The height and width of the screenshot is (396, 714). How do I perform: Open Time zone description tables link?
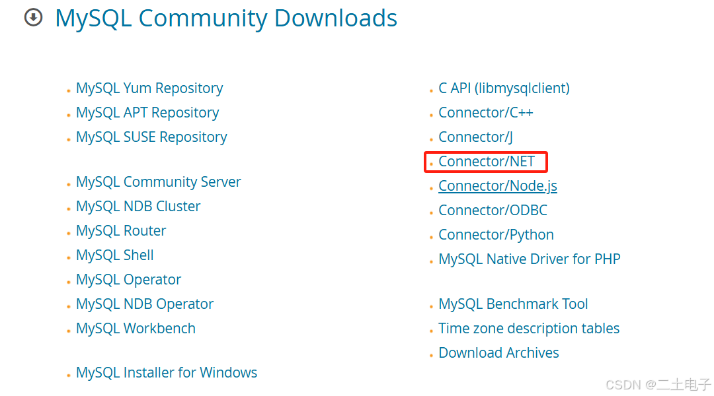(x=529, y=329)
